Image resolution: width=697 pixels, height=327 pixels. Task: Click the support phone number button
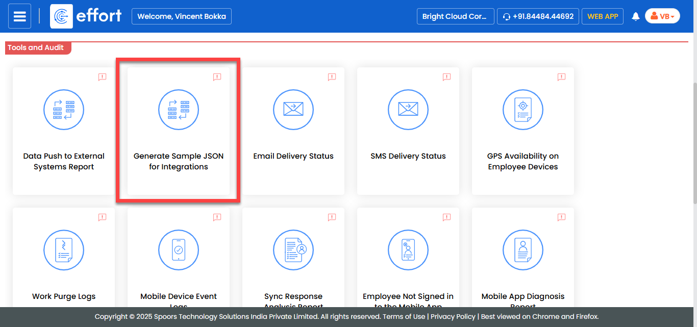pos(538,16)
